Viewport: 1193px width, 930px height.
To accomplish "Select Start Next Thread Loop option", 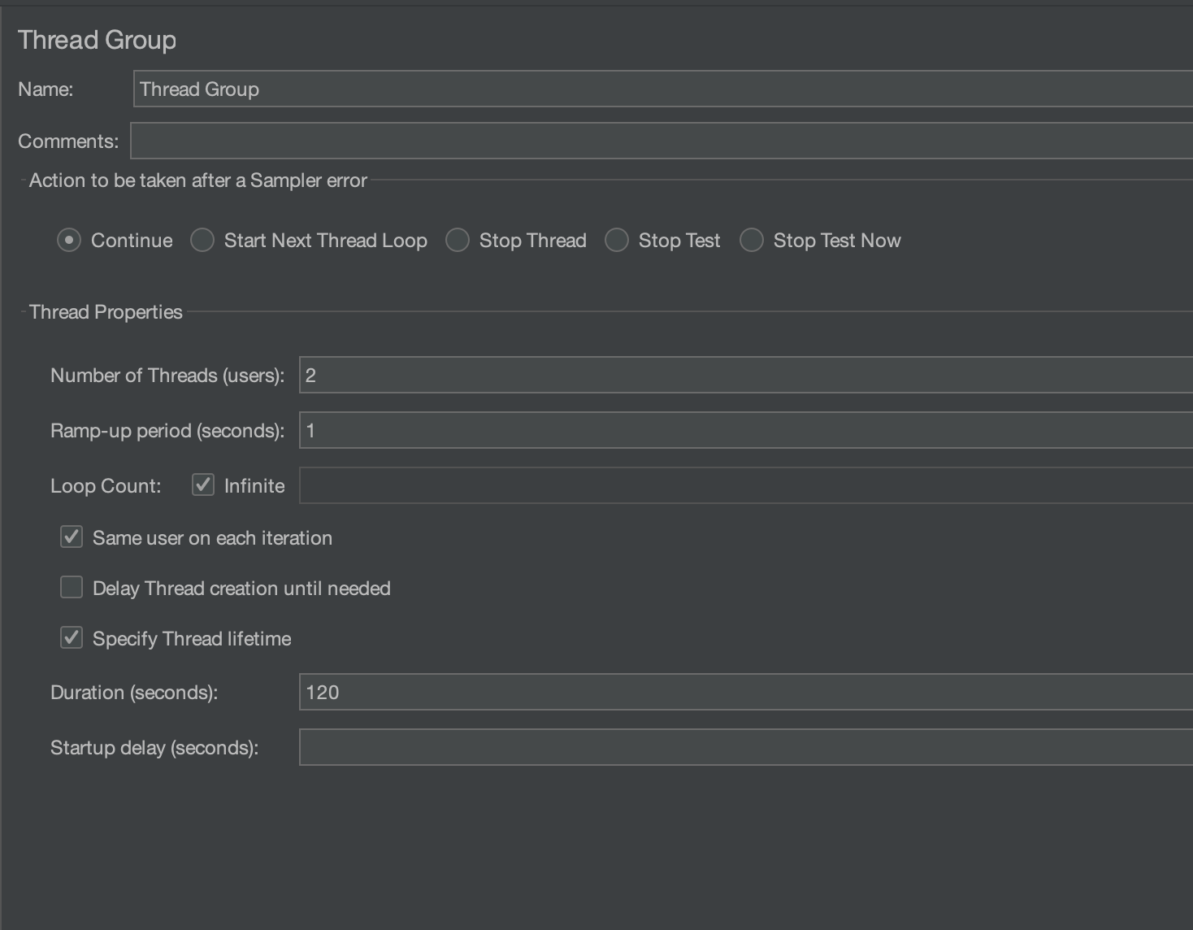I will point(202,240).
